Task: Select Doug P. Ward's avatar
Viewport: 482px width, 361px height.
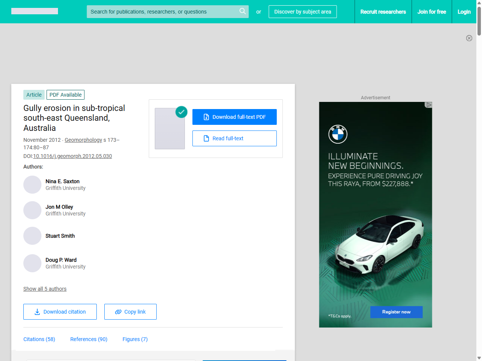Action: pyautogui.click(x=32, y=263)
